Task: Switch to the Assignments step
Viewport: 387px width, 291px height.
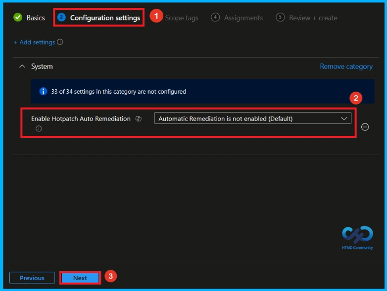Action: pyautogui.click(x=237, y=18)
